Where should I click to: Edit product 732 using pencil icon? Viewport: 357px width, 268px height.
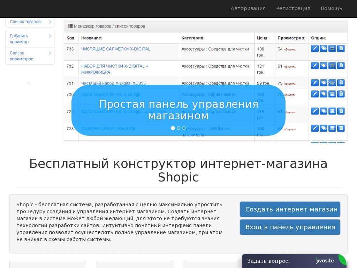[x=315, y=66]
